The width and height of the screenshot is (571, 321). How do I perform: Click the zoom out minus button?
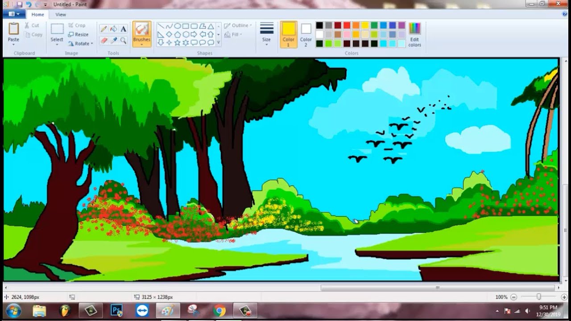click(x=513, y=297)
